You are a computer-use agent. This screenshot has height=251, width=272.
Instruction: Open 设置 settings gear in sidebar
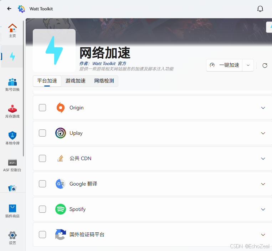12,238
